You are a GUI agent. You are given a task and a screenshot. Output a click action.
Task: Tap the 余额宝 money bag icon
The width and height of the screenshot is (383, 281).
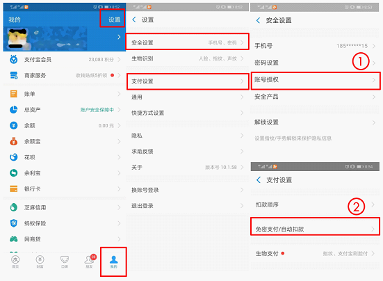pos(14,141)
